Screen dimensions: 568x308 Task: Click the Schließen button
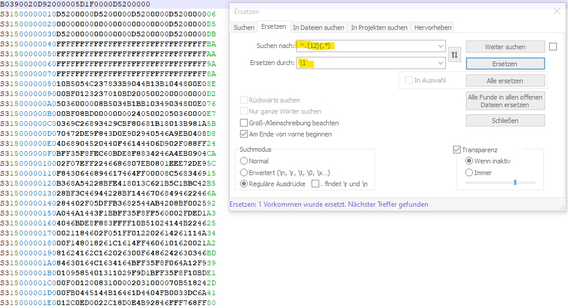click(x=505, y=120)
